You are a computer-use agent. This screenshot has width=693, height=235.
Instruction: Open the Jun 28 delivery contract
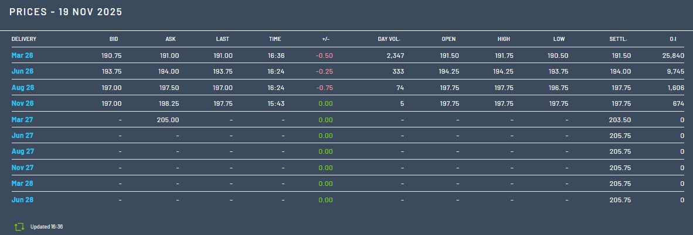23,200
